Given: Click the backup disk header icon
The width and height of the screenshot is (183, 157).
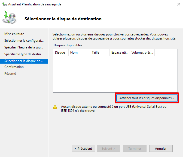Looking at the screenshot, I should 10,18.
